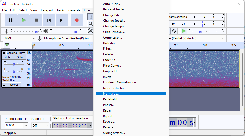Open the Transport menu
The height and width of the screenshot is (136, 245).
pyautogui.click(x=47, y=10)
